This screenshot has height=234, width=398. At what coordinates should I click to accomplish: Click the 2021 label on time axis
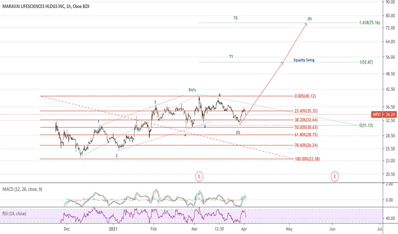113,229
